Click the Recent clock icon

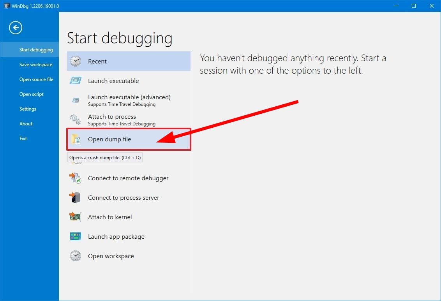[75, 61]
